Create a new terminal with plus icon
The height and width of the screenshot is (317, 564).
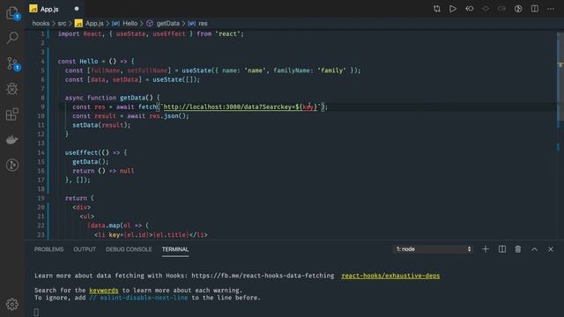(x=486, y=249)
